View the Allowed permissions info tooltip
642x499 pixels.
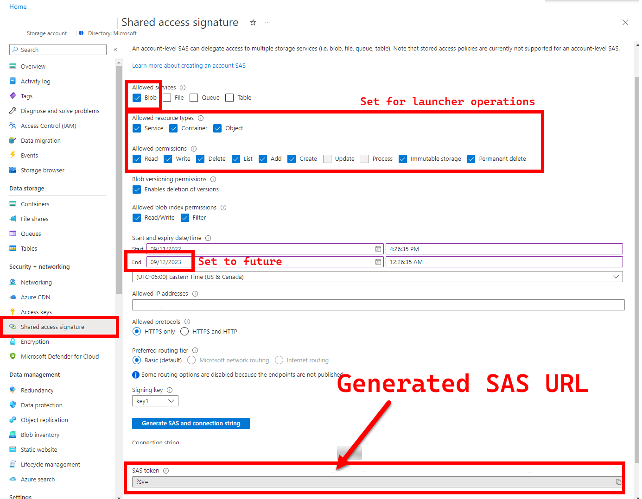(x=193, y=148)
